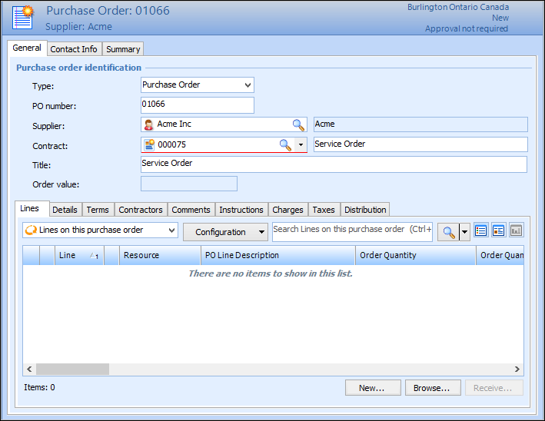
Task: Click the contract lookup magnifier icon
Action: [x=285, y=144]
